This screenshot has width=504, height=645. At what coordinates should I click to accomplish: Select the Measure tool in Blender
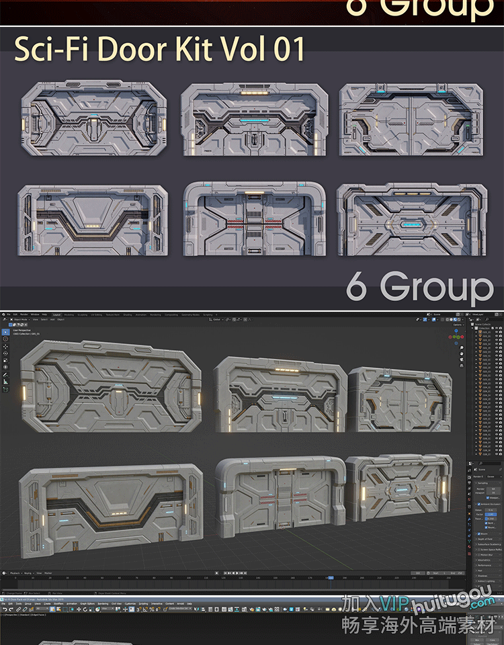pos(6,382)
